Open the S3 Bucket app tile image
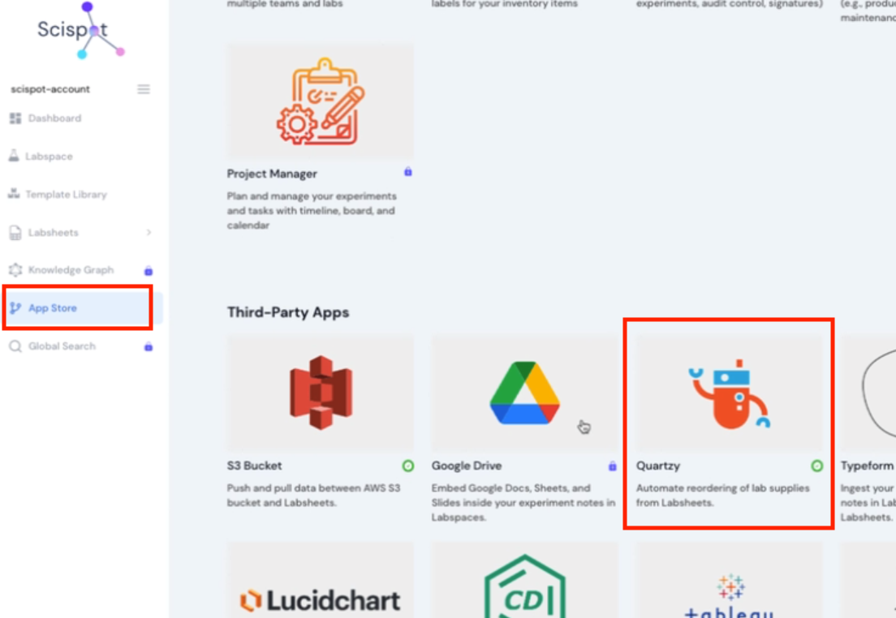This screenshot has height=618, width=896. 320,393
